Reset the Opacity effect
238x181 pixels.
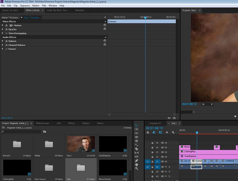coord(105,29)
